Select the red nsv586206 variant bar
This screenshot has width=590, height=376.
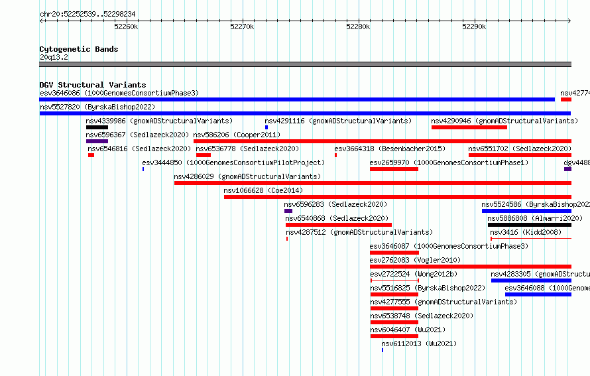click(x=383, y=141)
